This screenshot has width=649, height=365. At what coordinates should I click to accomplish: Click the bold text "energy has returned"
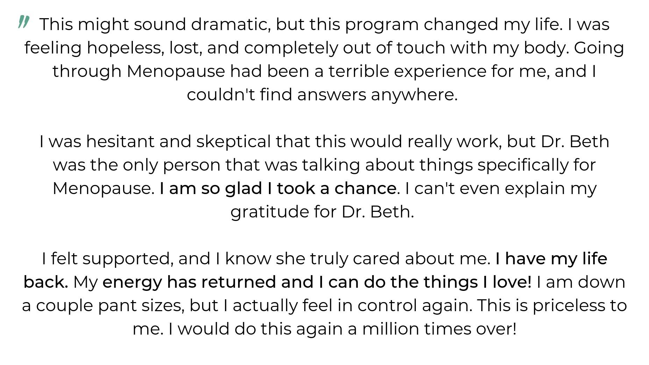[189, 282]
